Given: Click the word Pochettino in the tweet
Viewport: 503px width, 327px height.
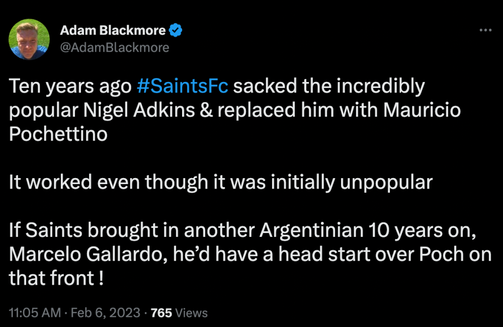Looking at the screenshot, I should (58, 135).
